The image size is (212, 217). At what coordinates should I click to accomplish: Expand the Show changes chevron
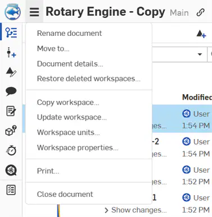coord(106,210)
